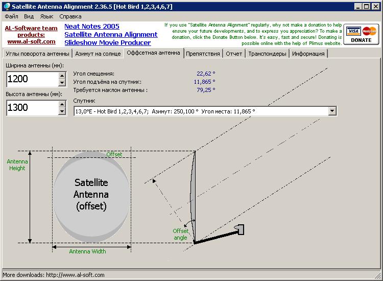This screenshot has height=281, width=383.
Task: Increase antenna width with up spinner arrow
Action: pyautogui.click(x=62, y=76)
